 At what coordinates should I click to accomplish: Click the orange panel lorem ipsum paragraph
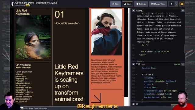[106, 71]
